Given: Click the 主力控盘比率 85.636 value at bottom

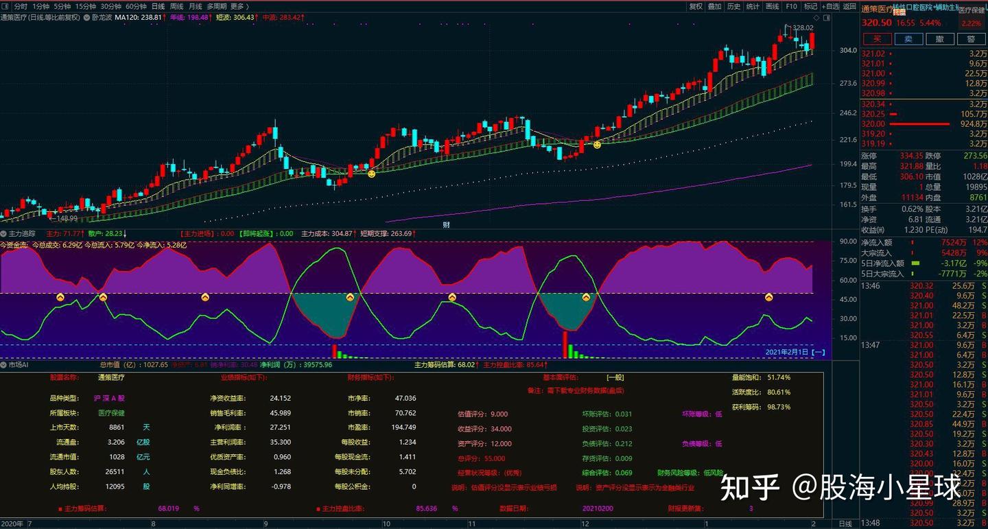Looking at the screenshot, I should pyautogui.click(x=426, y=508).
